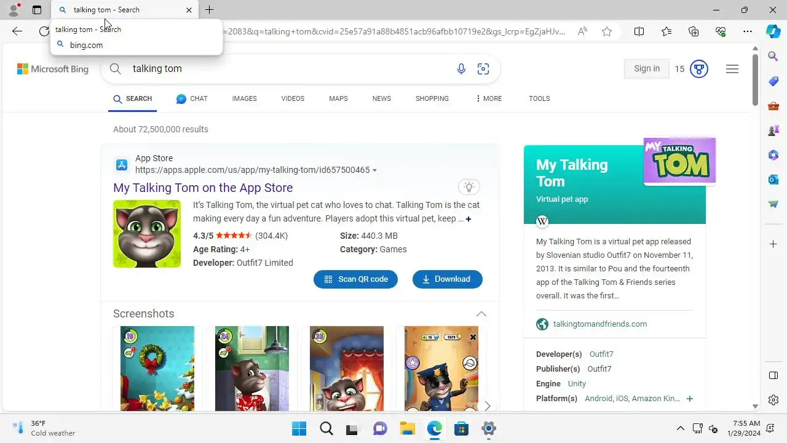787x443 pixels.
Task: Click the Read aloud icon
Action: pos(582,31)
